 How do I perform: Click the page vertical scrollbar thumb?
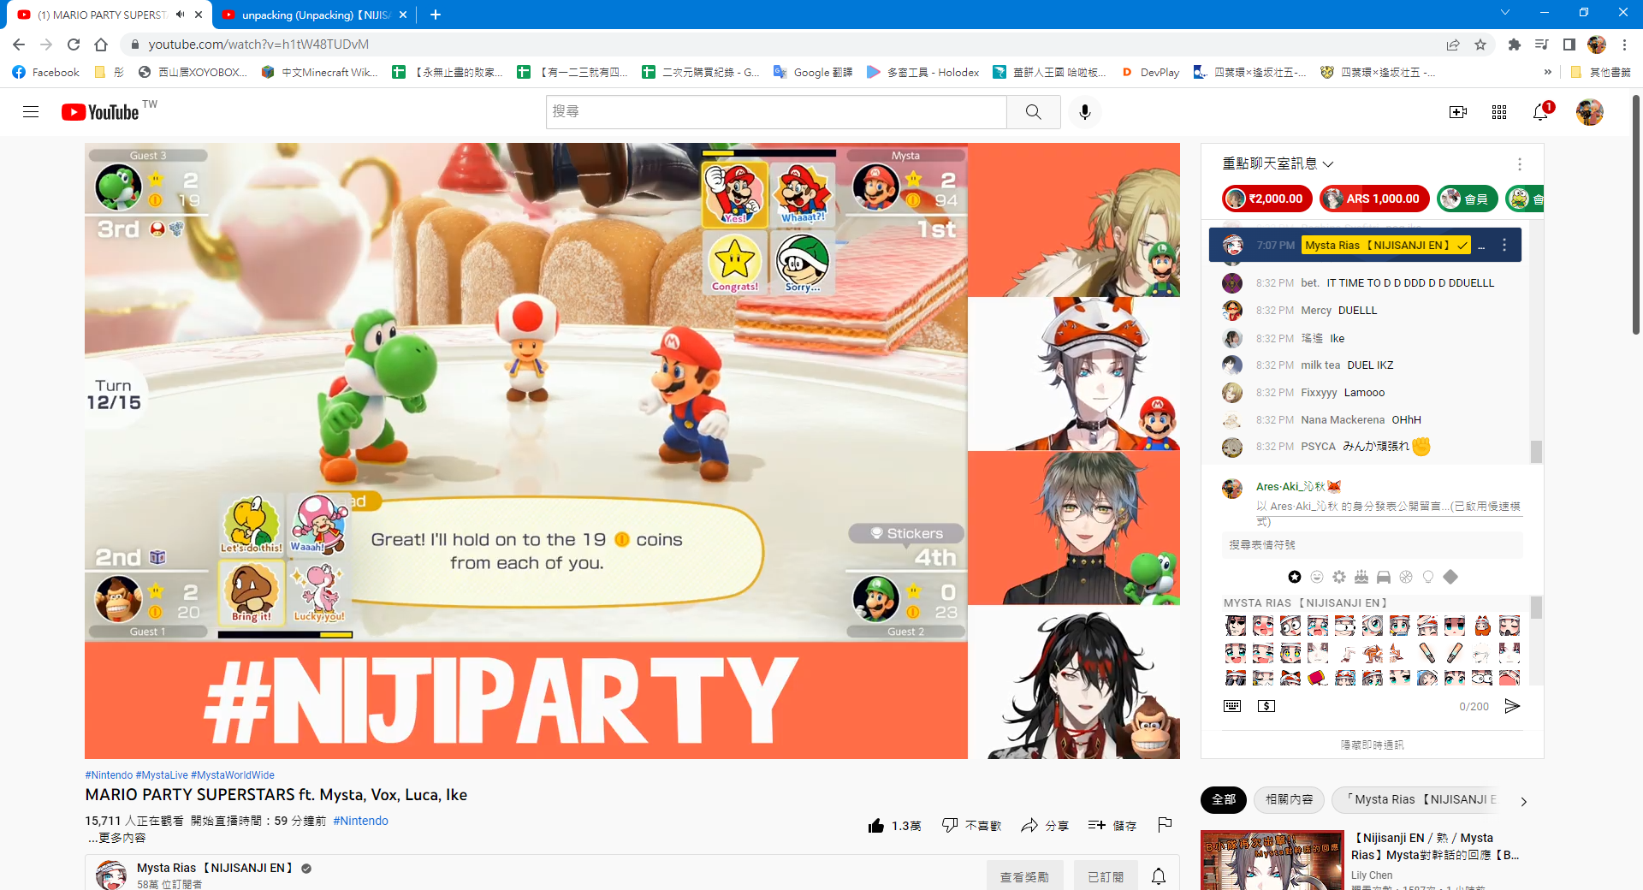coord(1636,214)
